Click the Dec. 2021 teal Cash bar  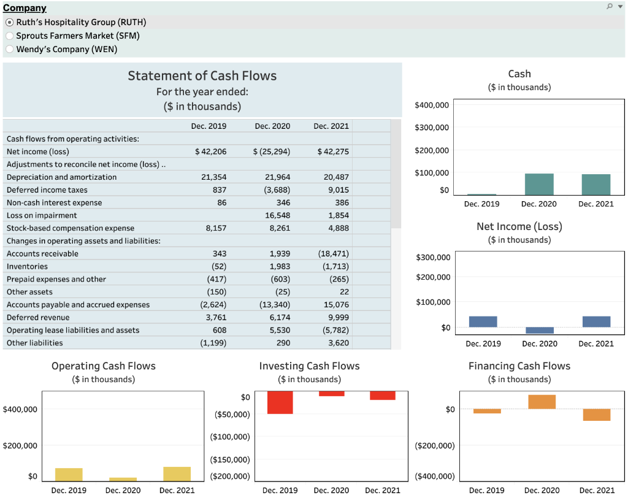tap(596, 185)
